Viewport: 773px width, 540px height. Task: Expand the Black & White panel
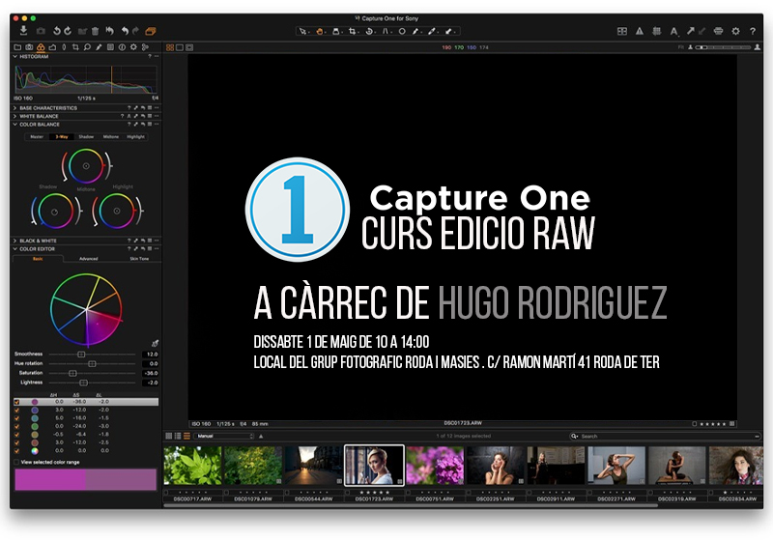tap(14, 241)
